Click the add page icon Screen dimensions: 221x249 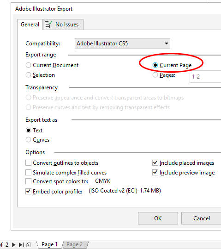tap(29, 244)
